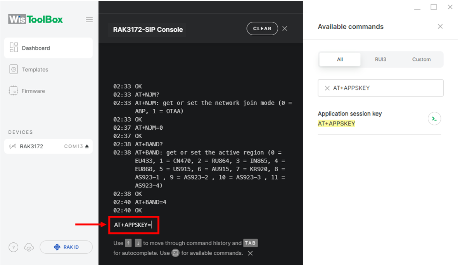Dismiss the console usage hint
This screenshot has width=460, height=266.
coord(250,253)
